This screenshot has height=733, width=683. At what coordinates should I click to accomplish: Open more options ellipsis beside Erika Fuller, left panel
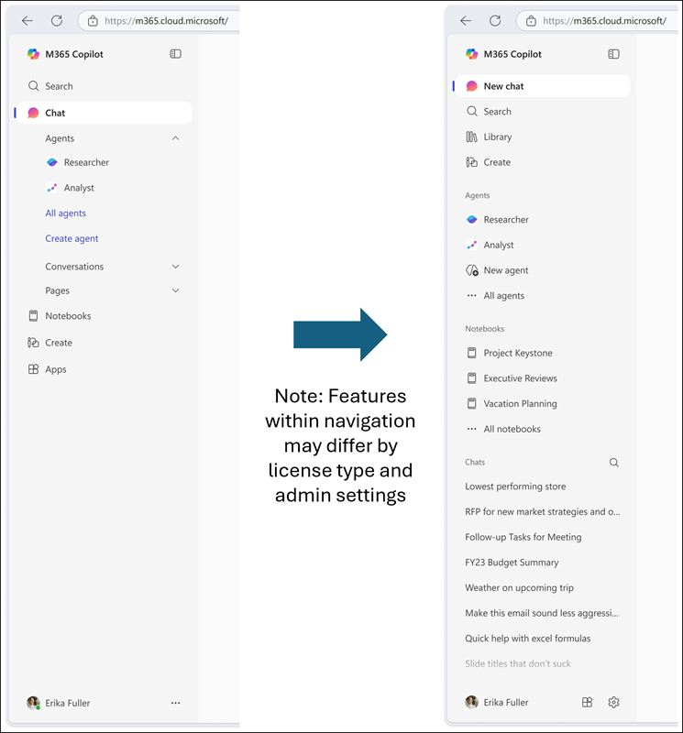click(175, 703)
